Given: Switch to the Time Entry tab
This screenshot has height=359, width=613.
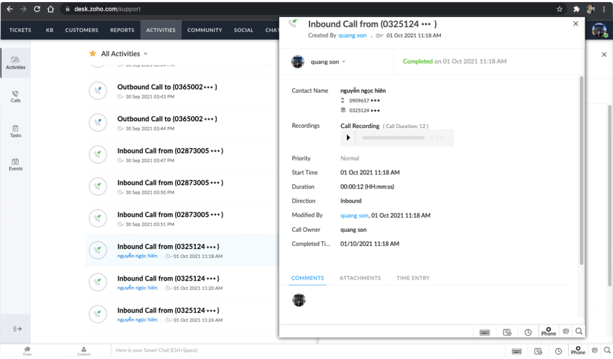Looking at the screenshot, I should tap(413, 278).
